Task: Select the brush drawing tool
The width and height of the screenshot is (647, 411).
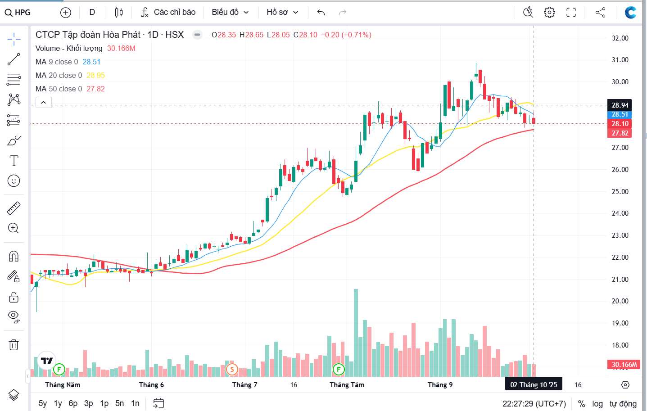Action: tap(14, 141)
